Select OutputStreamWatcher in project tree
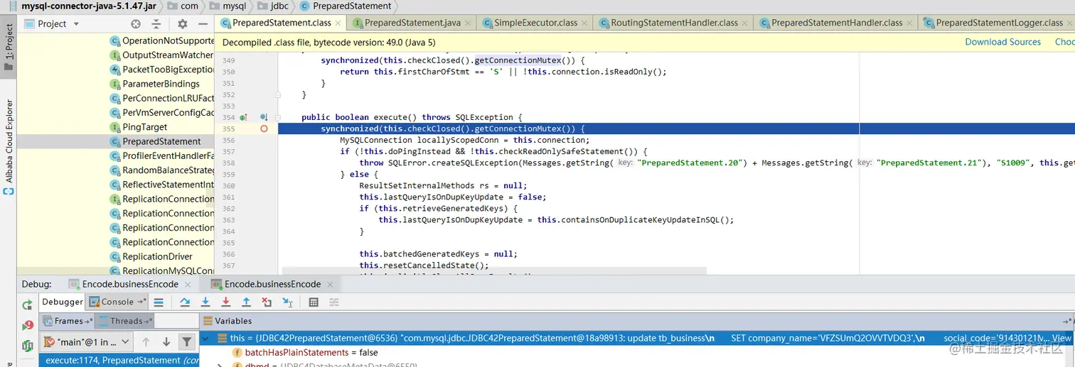Screen dimensions: 1075x367 [116, 55]
